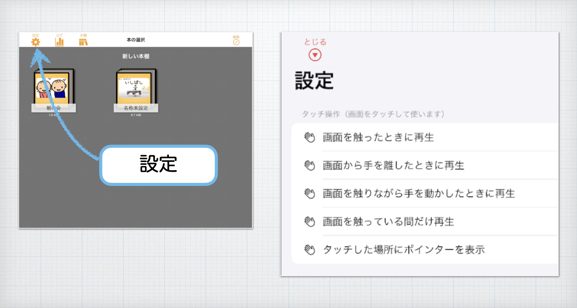Click the hand icon beside 画面を触っている間だけ再生

[x=310, y=221]
